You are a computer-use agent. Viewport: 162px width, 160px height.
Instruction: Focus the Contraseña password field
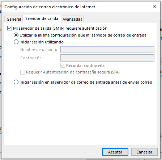107,58
